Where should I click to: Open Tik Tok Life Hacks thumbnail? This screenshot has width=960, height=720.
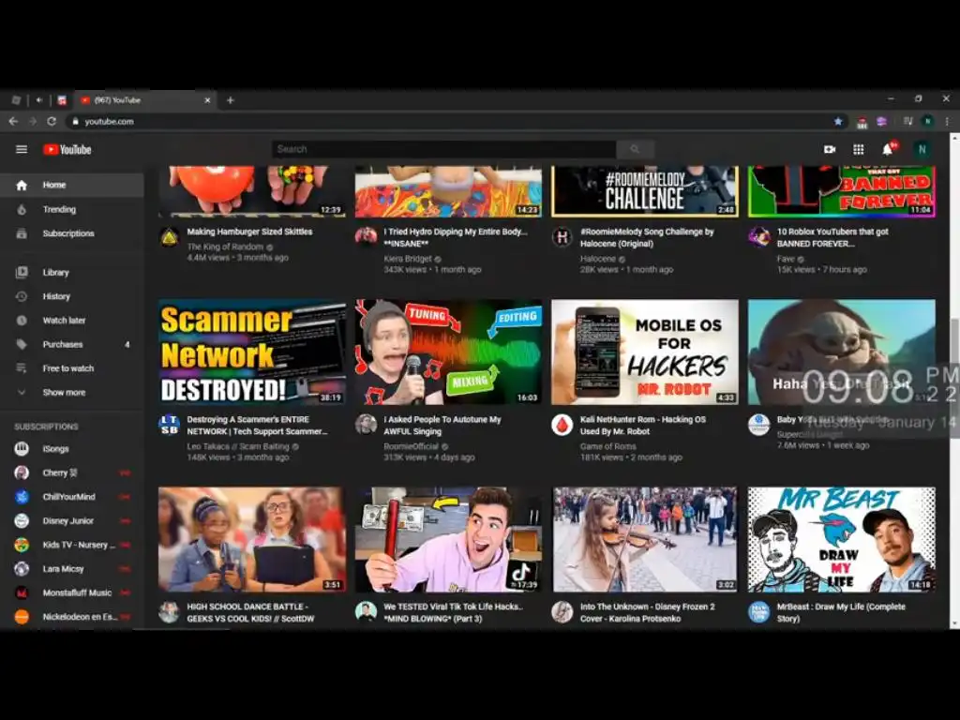point(448,539)
